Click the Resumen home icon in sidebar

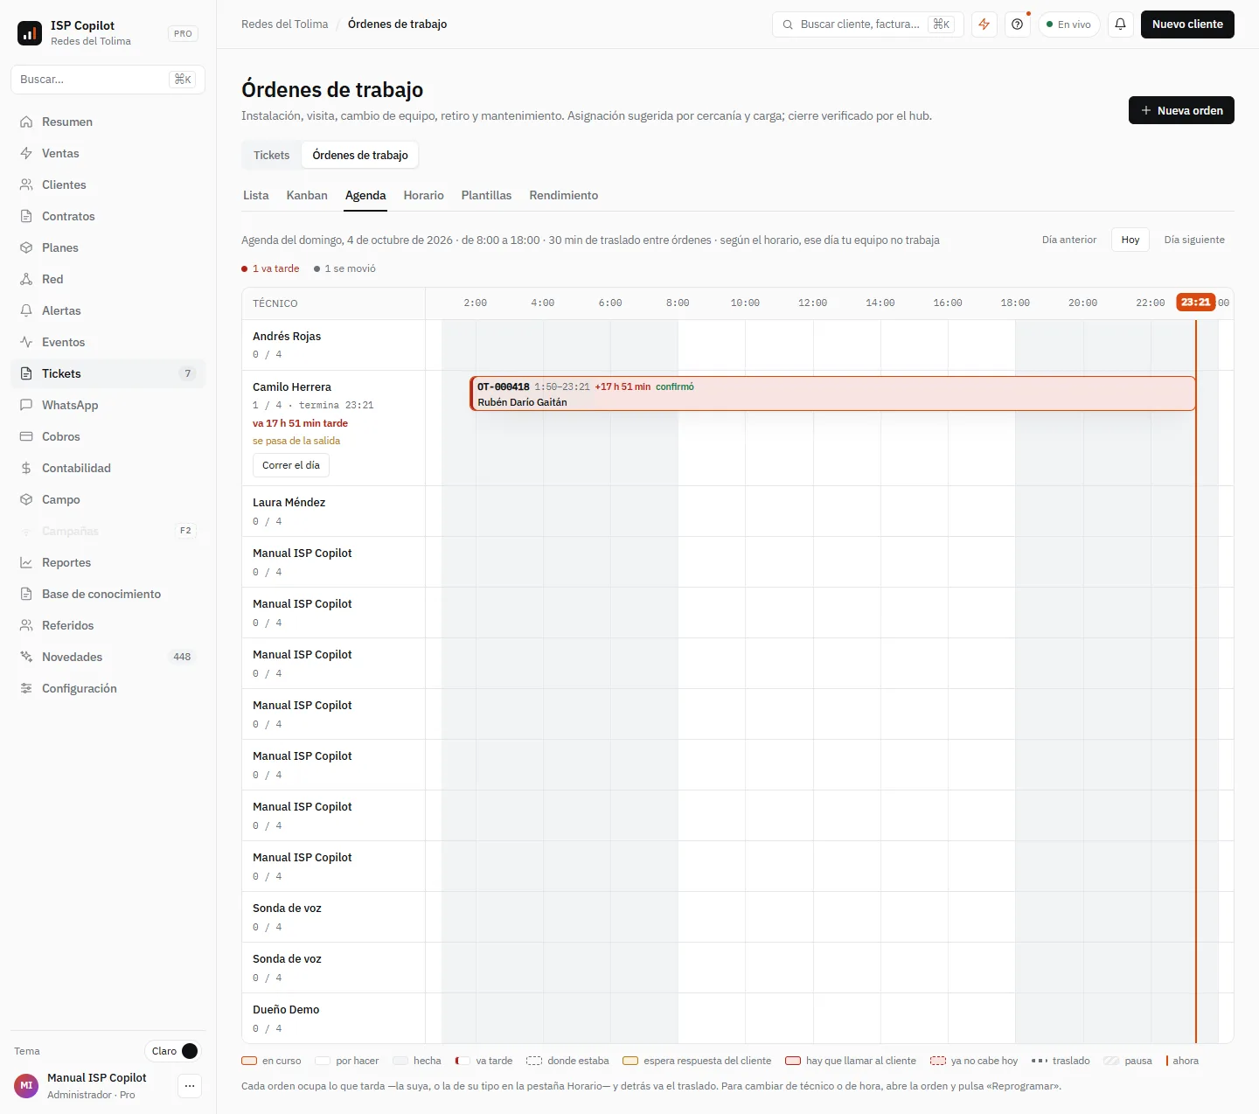point(26,122)
